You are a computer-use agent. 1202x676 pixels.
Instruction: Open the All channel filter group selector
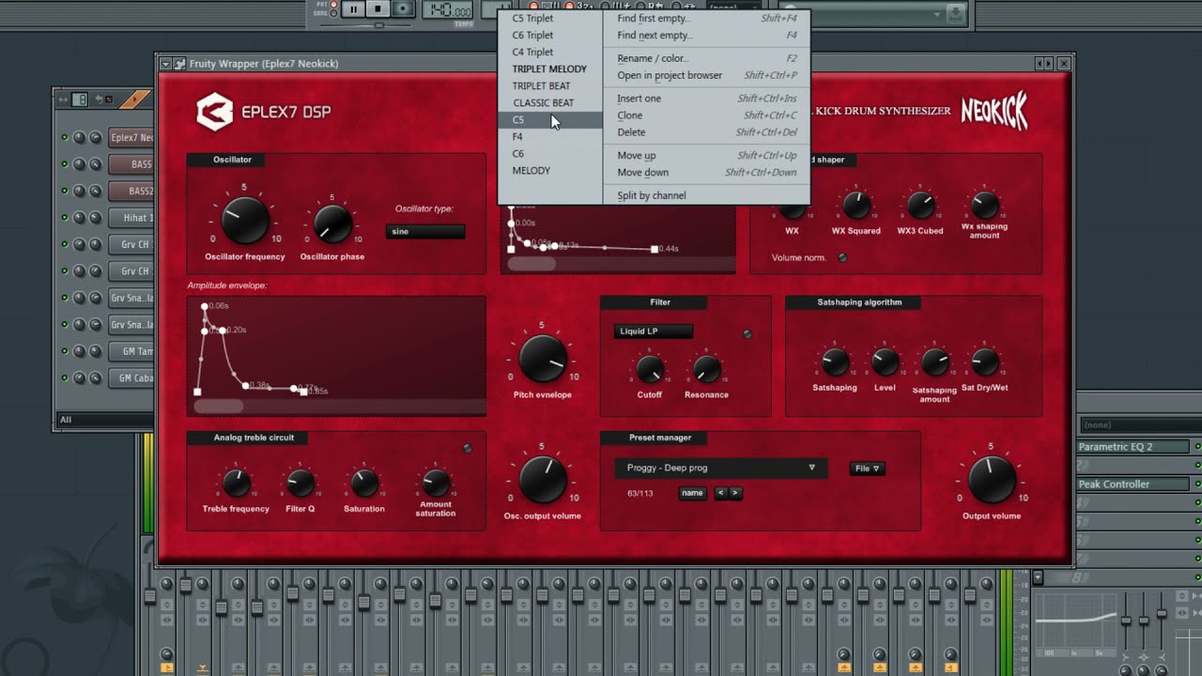[103, 420]
